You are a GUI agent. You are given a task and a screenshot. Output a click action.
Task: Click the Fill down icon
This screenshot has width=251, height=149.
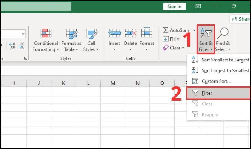click(166, 39)
